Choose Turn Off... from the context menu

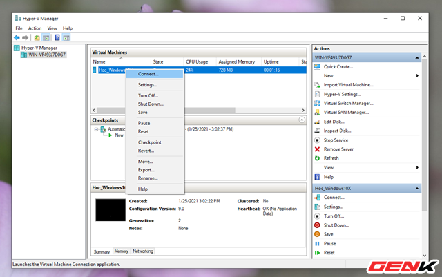[155, 95]
